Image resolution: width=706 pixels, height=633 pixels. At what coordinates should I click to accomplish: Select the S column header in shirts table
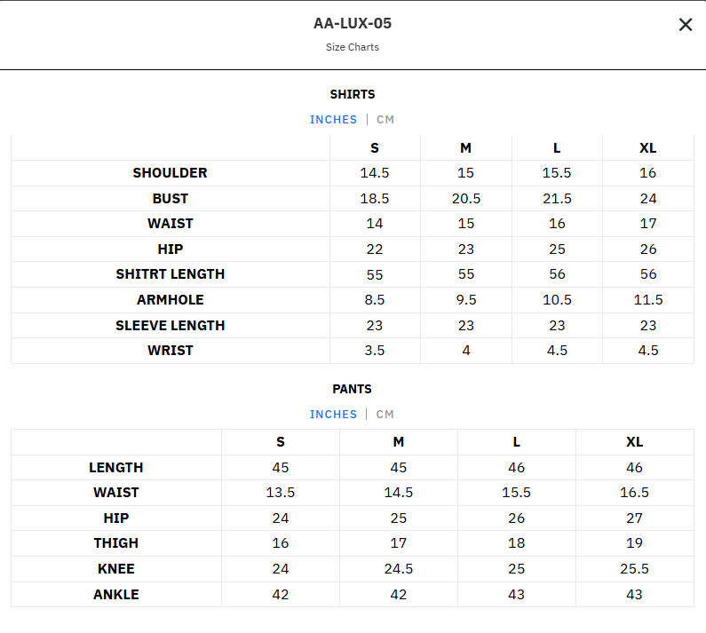coord(375,148)
